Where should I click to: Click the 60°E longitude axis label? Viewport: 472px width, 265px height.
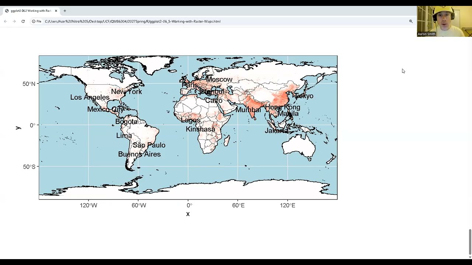click(238, 205)
